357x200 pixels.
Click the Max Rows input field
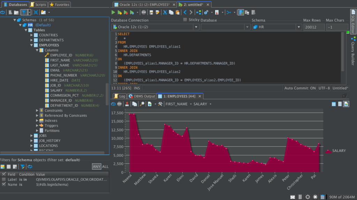point(314,27)
